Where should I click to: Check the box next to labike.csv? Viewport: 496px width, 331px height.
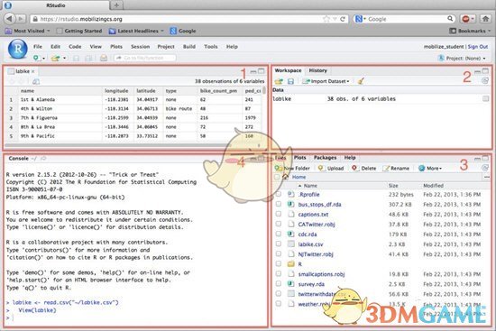(x=279, y=244)
